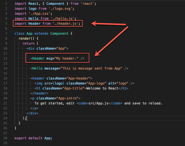Click the 'My header.' string value
This screenshot has width=185, height=146.
coord(67,58)
